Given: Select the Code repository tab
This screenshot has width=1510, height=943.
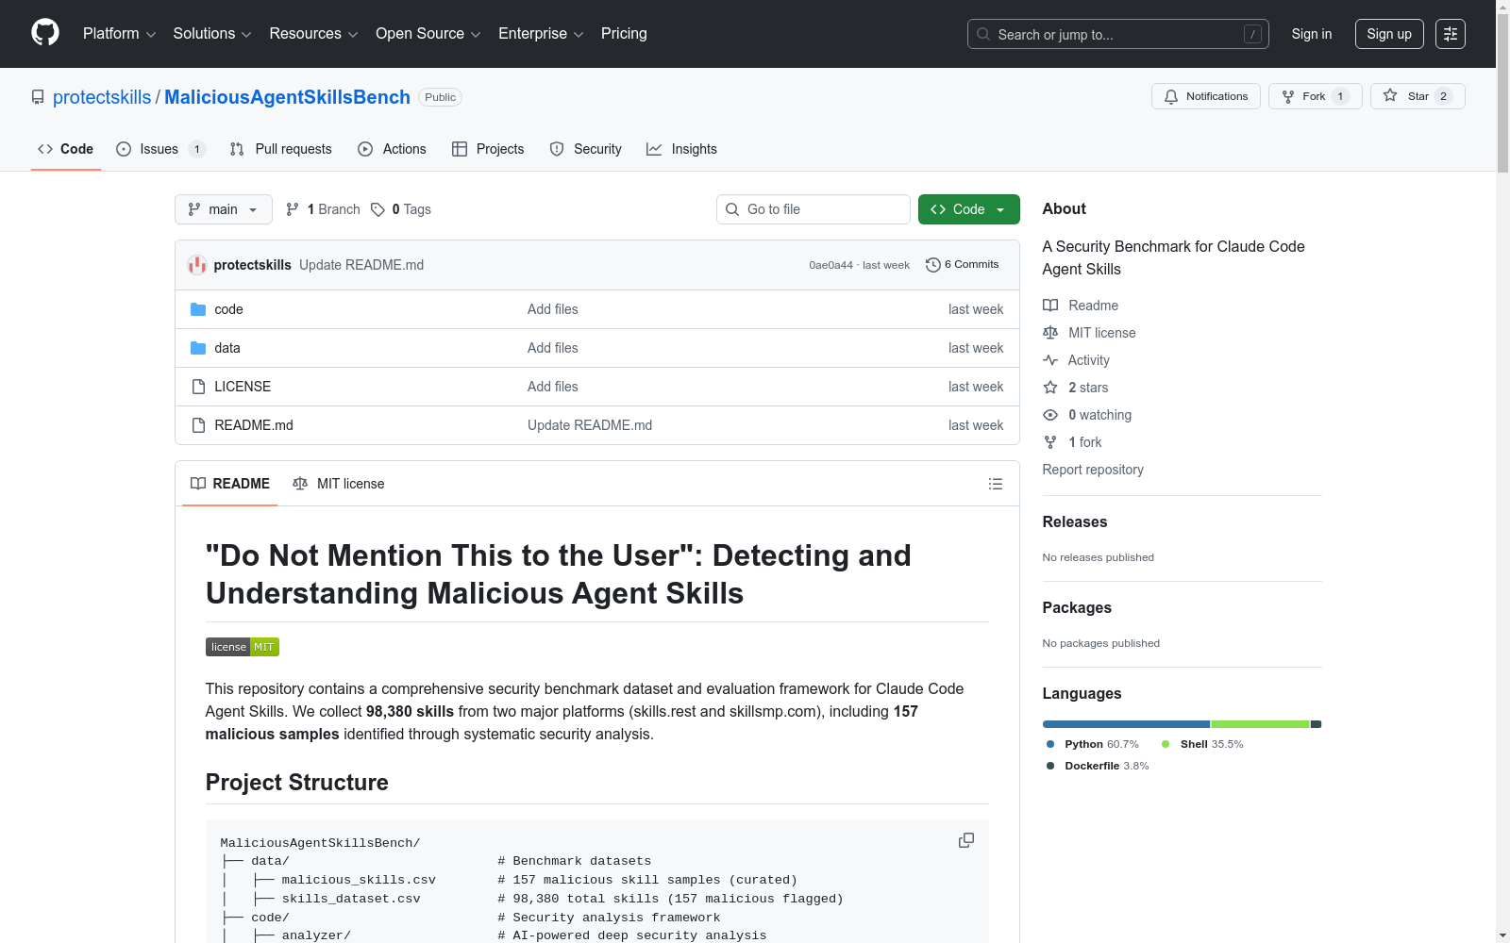Looking at the screenshot, I should [x=65, y=149].
